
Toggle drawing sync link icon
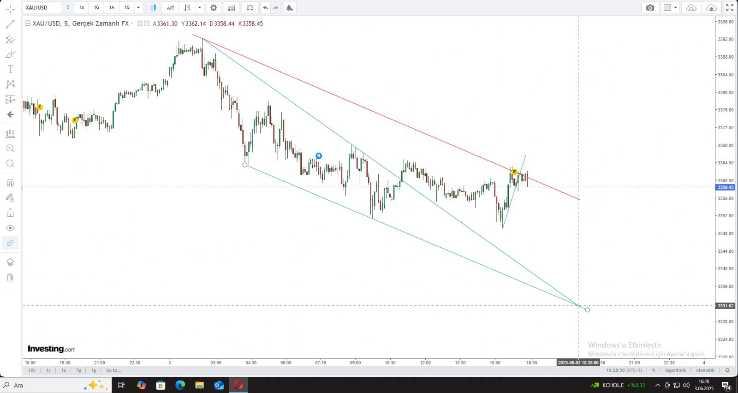[10, 243]
